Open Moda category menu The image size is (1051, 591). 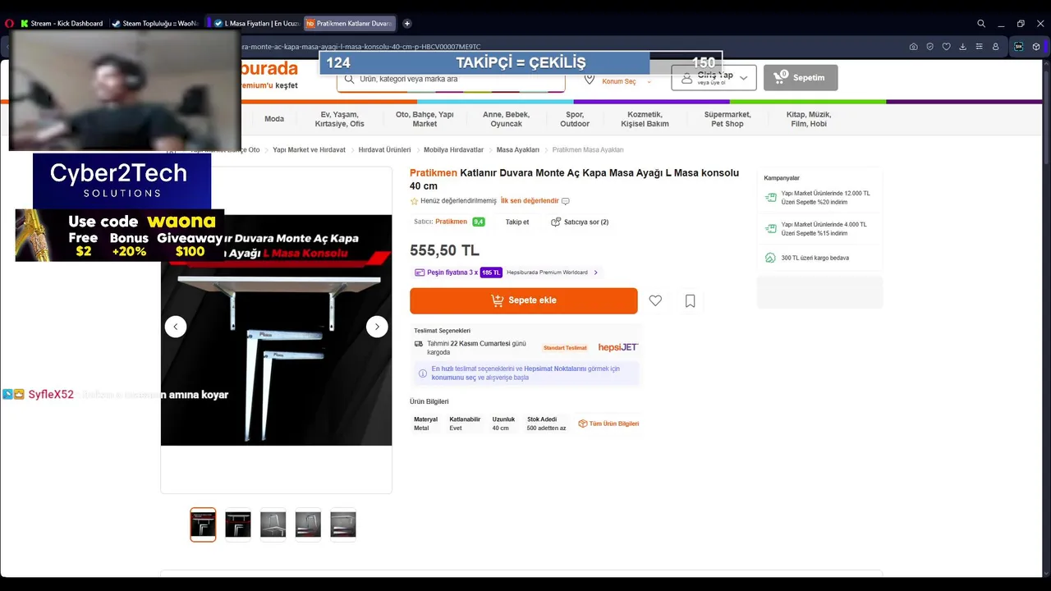(x=274, y=119)
